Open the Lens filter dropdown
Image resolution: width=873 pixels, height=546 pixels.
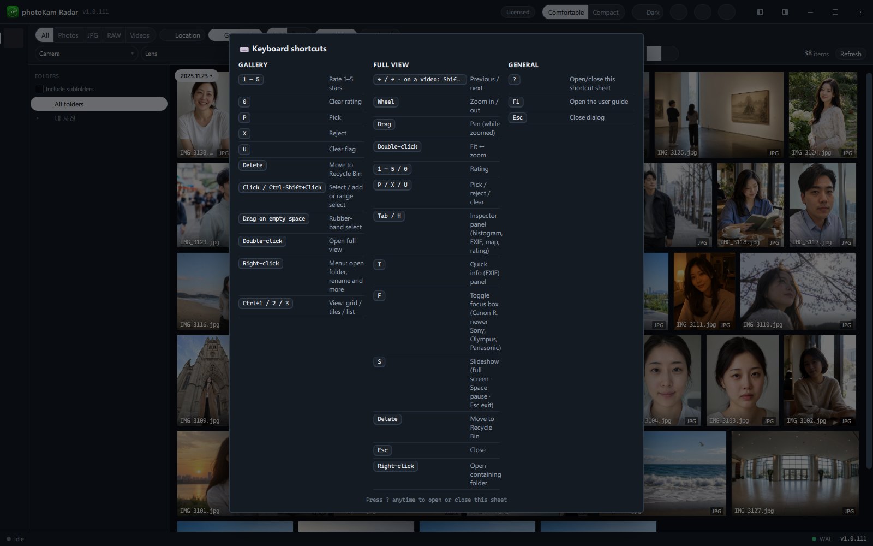pos(186,54)
